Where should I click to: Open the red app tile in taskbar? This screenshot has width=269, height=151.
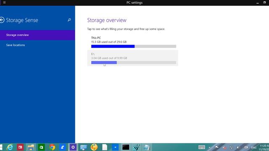pyautogui.click(x=20, y=147)
